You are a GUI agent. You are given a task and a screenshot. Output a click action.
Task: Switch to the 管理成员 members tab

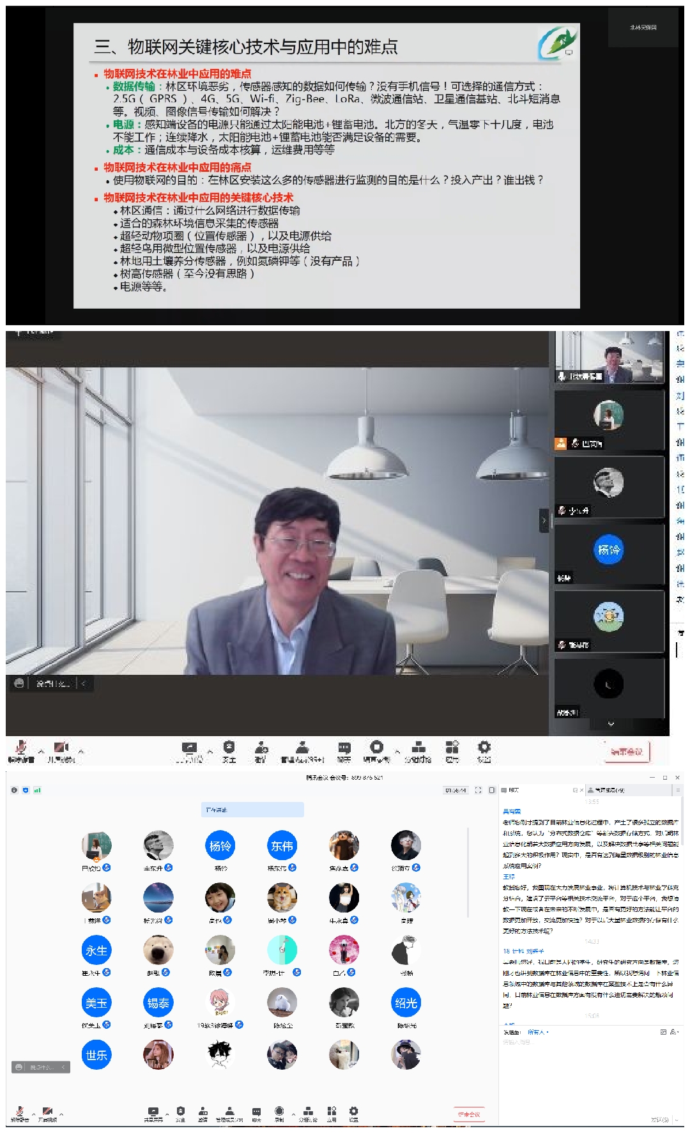609,790
